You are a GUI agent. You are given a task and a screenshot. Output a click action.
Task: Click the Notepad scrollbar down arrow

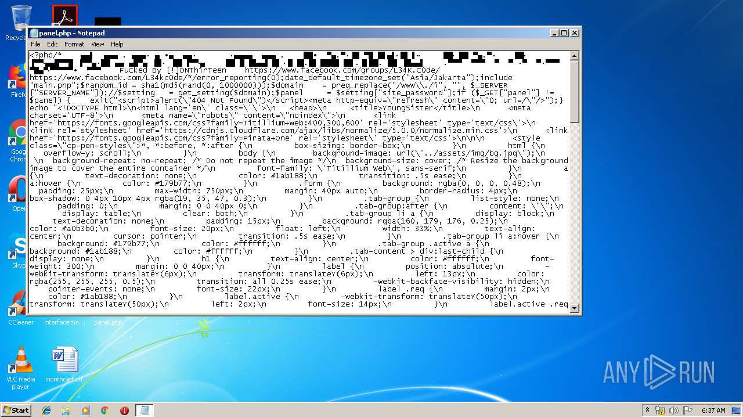point(575,308)
